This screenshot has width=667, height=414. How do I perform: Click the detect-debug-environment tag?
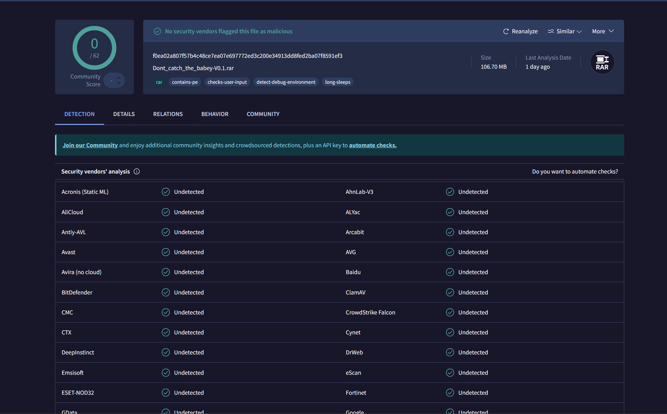[286, 82]
